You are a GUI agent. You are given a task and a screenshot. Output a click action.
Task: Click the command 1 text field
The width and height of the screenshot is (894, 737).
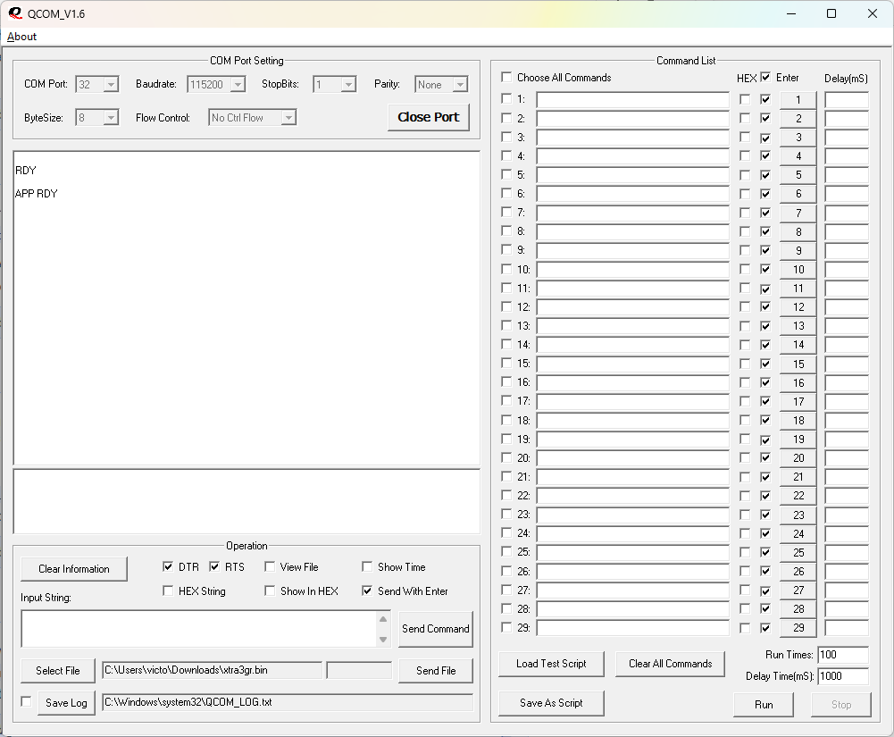(x=632, y=99)
